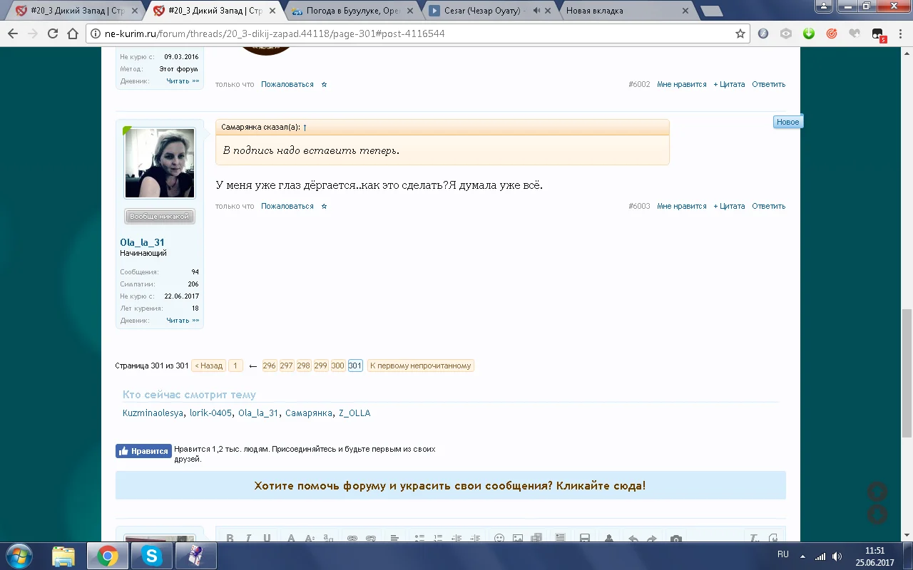This screenshot has height=570, width=913.
Task: Report post #6002 via Пожаловаться
Action: [287, 84]
